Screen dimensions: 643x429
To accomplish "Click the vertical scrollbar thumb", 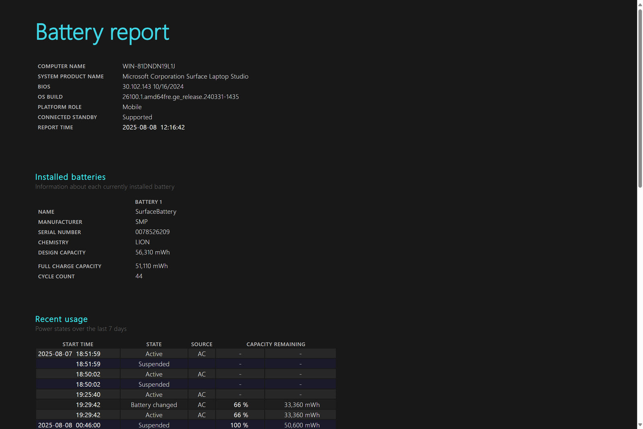I will pos(640,98).
